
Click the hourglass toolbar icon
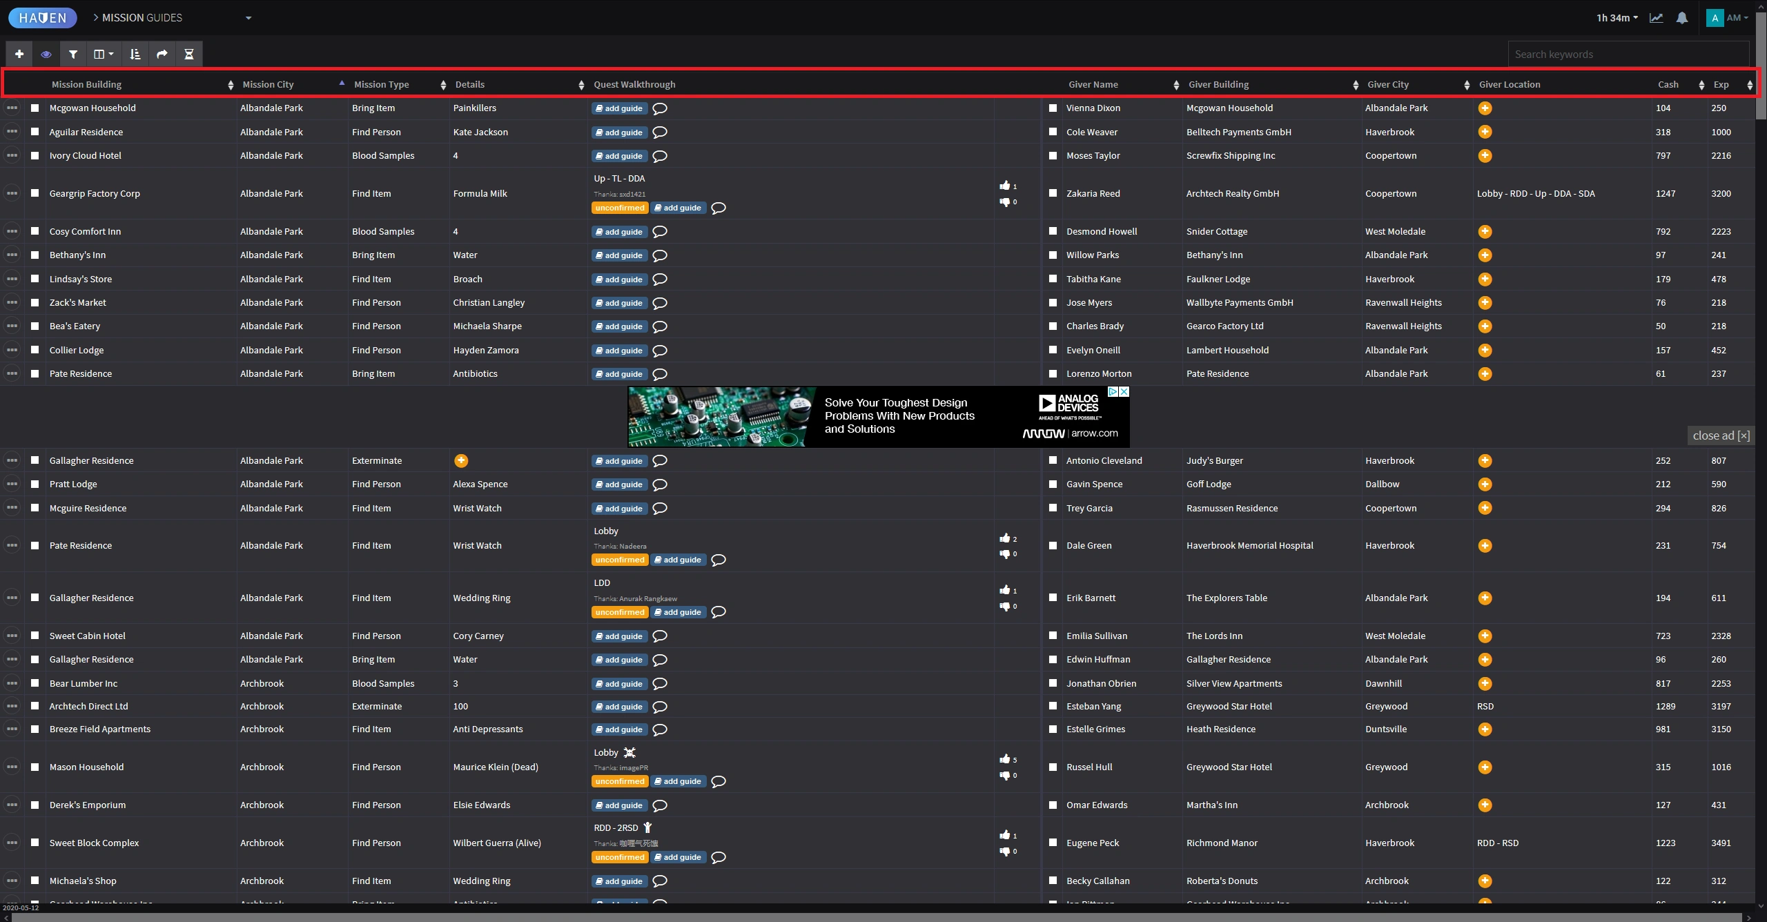tap(188, 54)
